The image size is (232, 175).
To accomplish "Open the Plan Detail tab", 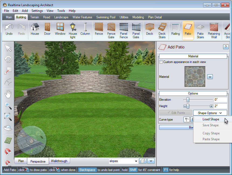I will (x=155, y=17).
